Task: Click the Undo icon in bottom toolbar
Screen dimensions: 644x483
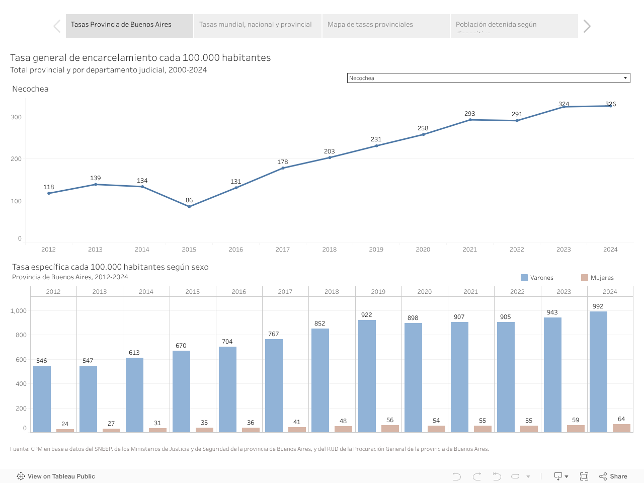Action: 456,476
